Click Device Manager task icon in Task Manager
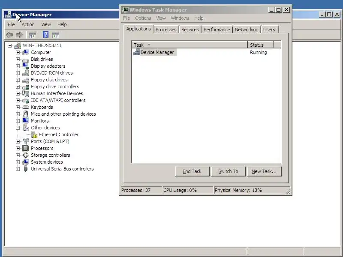This screenshot has height=257, width=343. pyautogui.click(x=137, y=52)
